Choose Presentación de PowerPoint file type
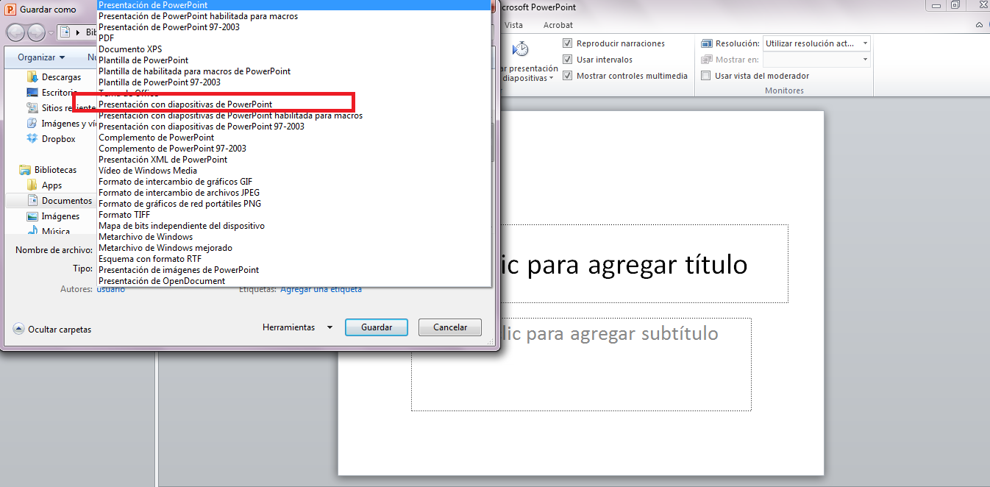The image size is (990, 487). 294,5
